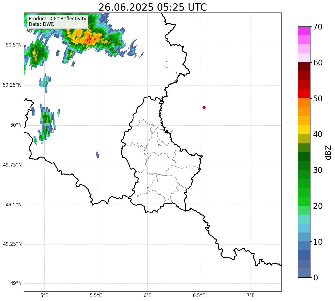Click the bright green colorbar segment at 20
335x301 pixels.
(304, 201)
